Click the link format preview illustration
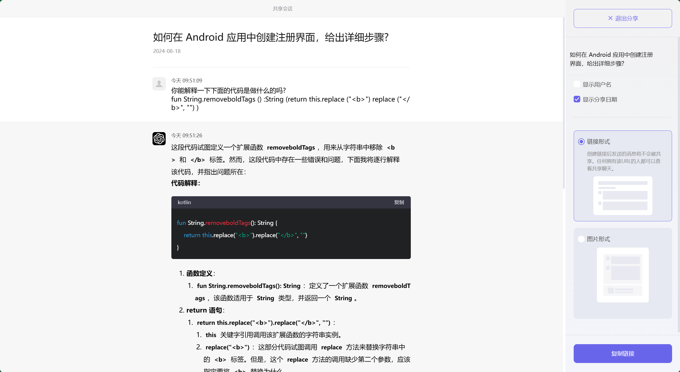680x372 pixels. 623,196
